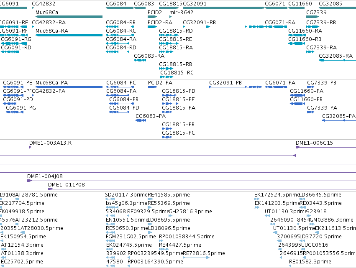Click transcript label CG6091-RG
The width and height of the screenshot is (356, 268).
[x=16, y=39]
